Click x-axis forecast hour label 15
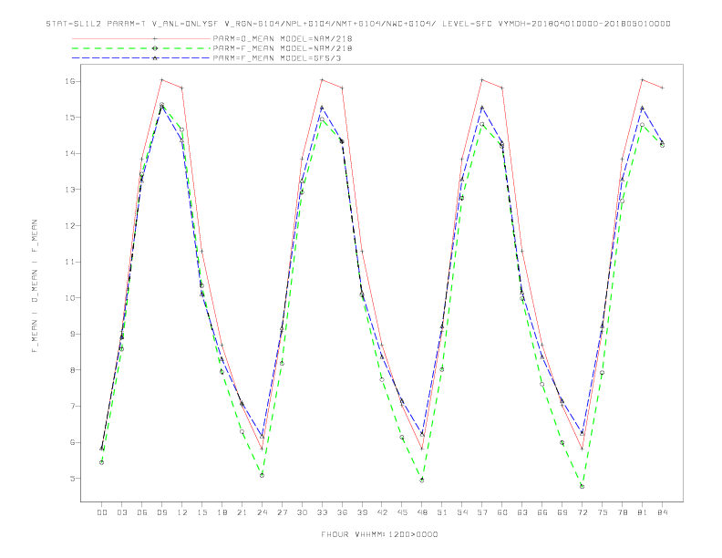 (202, 512)
